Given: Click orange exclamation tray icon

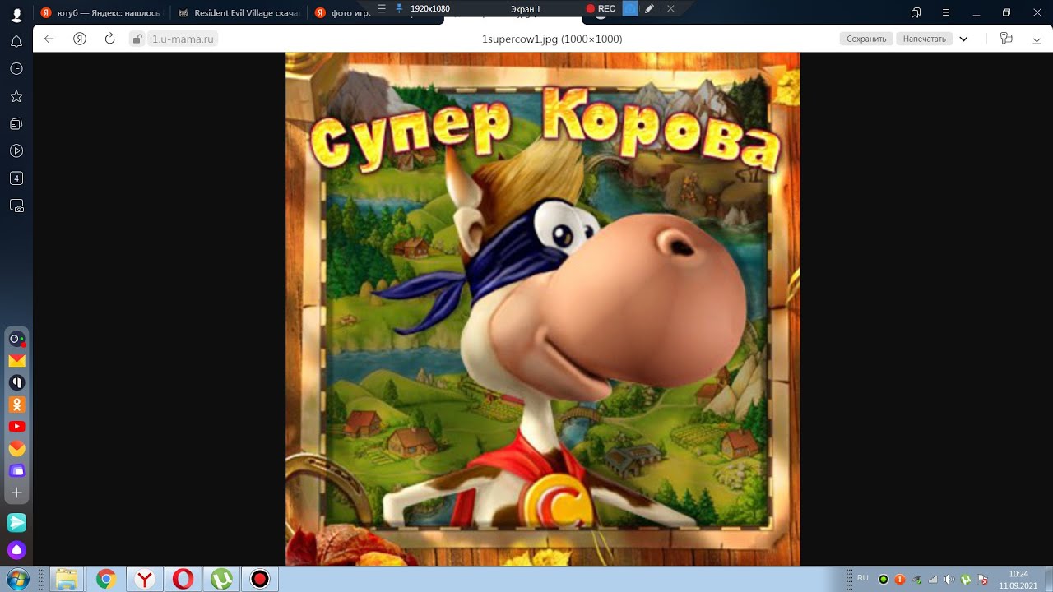Looking at the screenshot, I should (x=900, y=579).
